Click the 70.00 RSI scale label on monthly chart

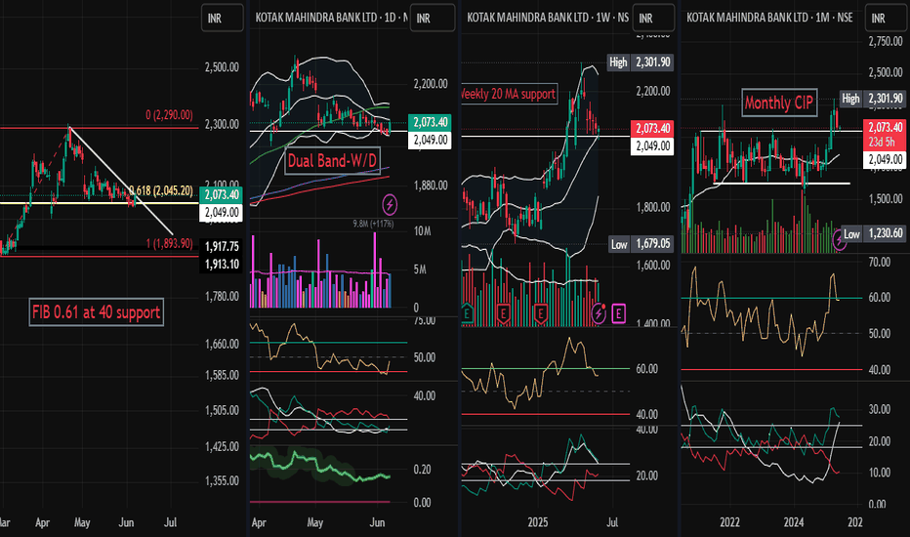point(879,263)
